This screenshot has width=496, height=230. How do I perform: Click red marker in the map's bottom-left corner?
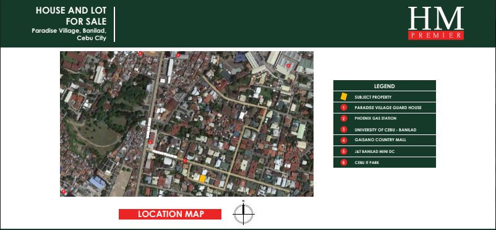64,191
